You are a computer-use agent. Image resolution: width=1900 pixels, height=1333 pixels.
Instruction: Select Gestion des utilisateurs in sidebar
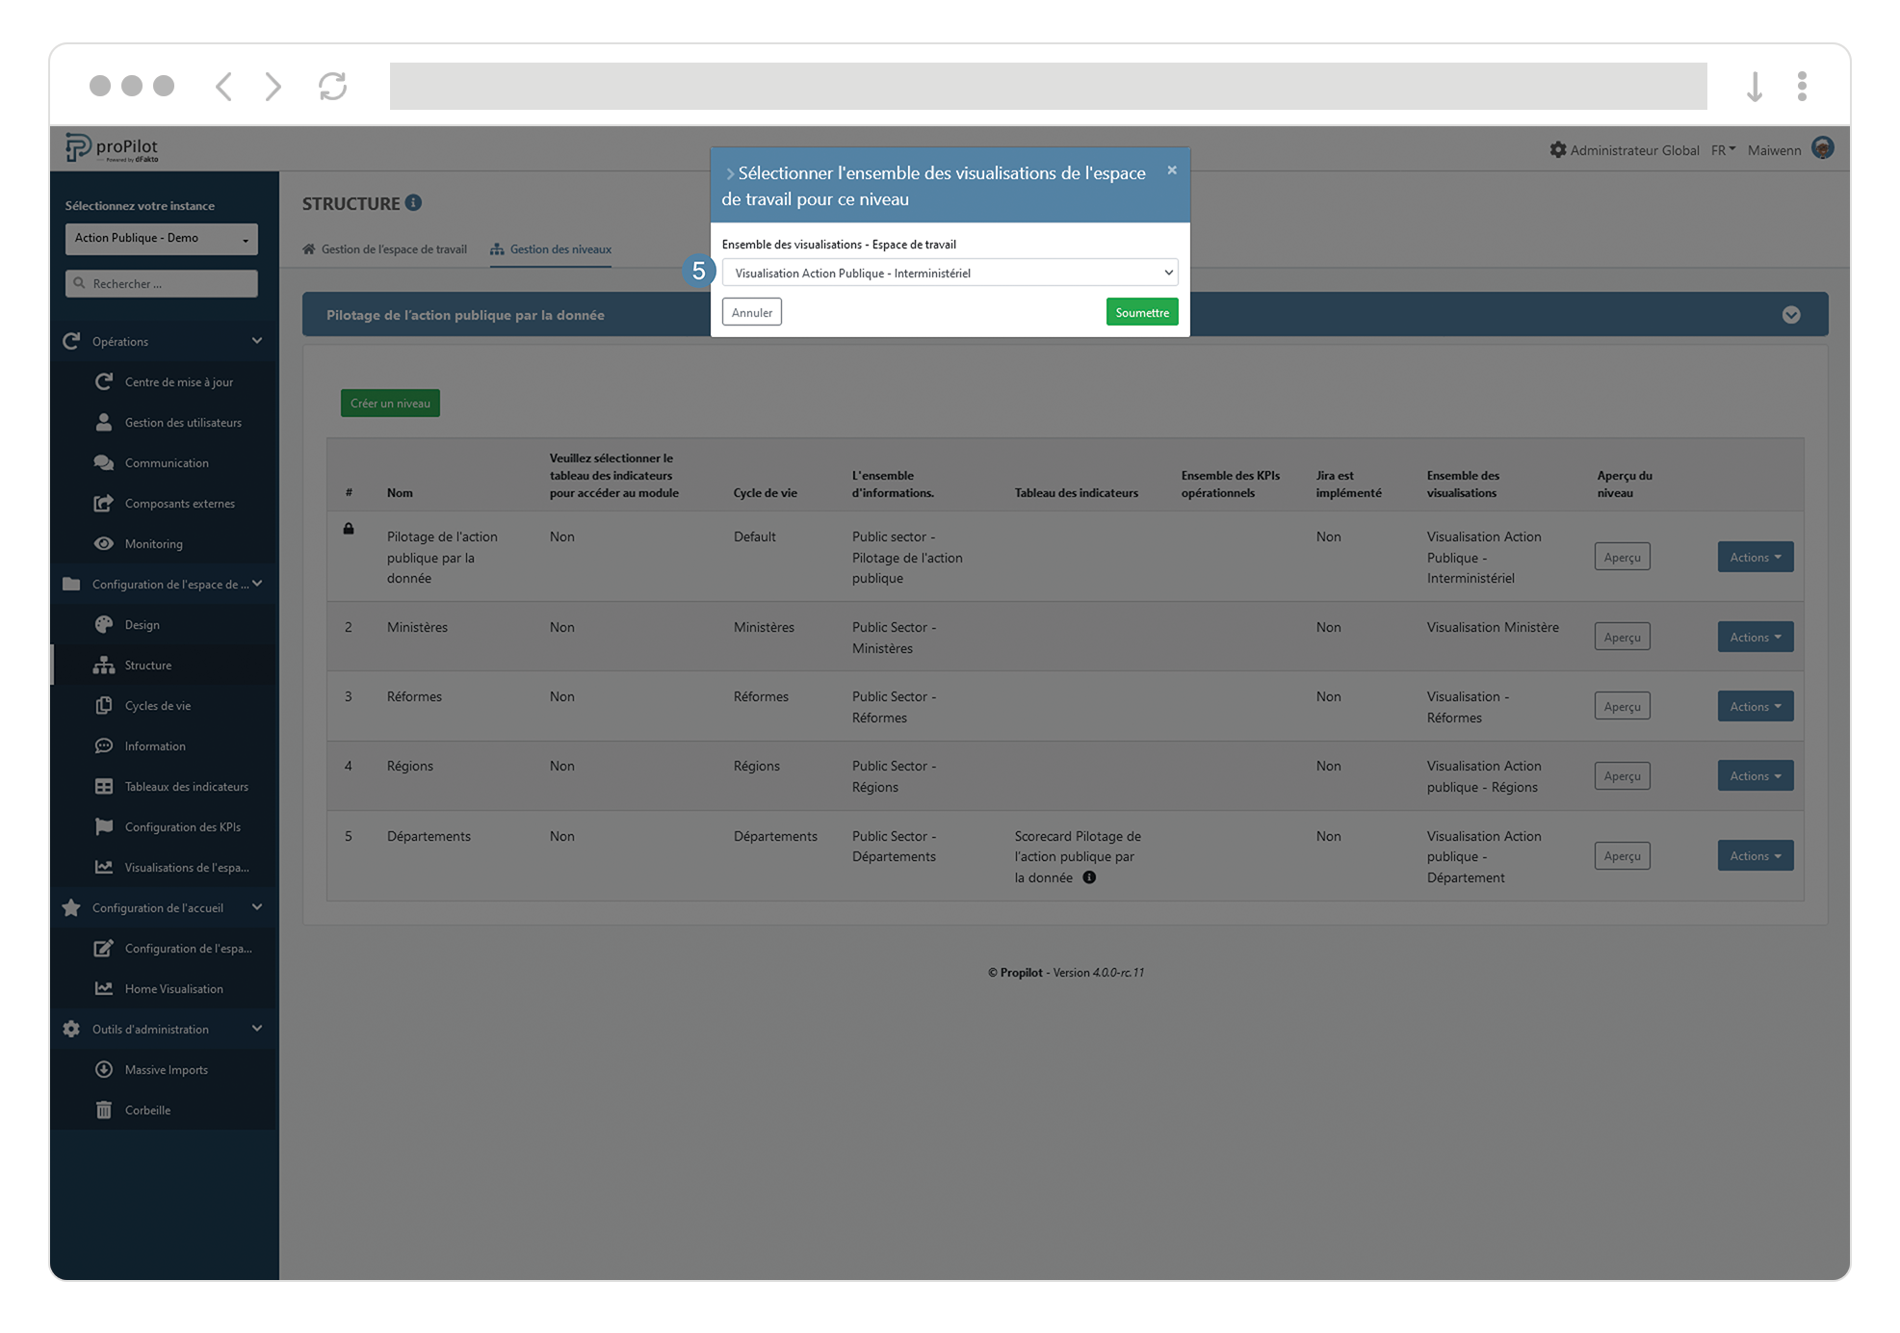tap(182, 422)
